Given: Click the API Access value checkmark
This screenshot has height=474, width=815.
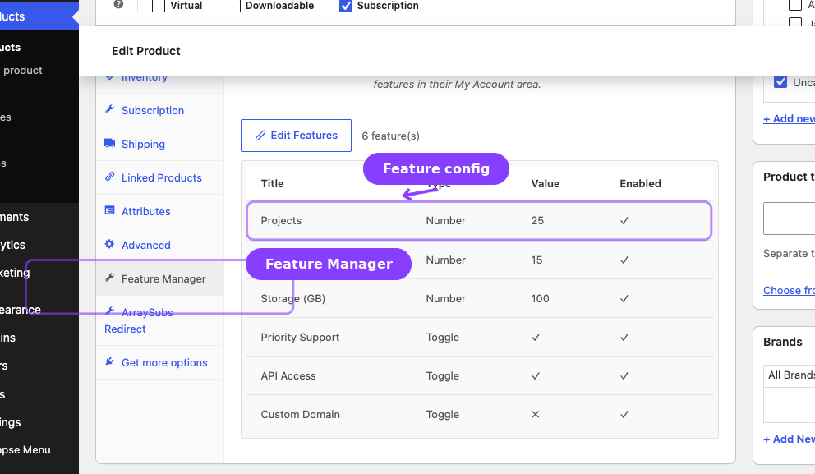Looking at the screenshot, I should (x=536, y=375).
